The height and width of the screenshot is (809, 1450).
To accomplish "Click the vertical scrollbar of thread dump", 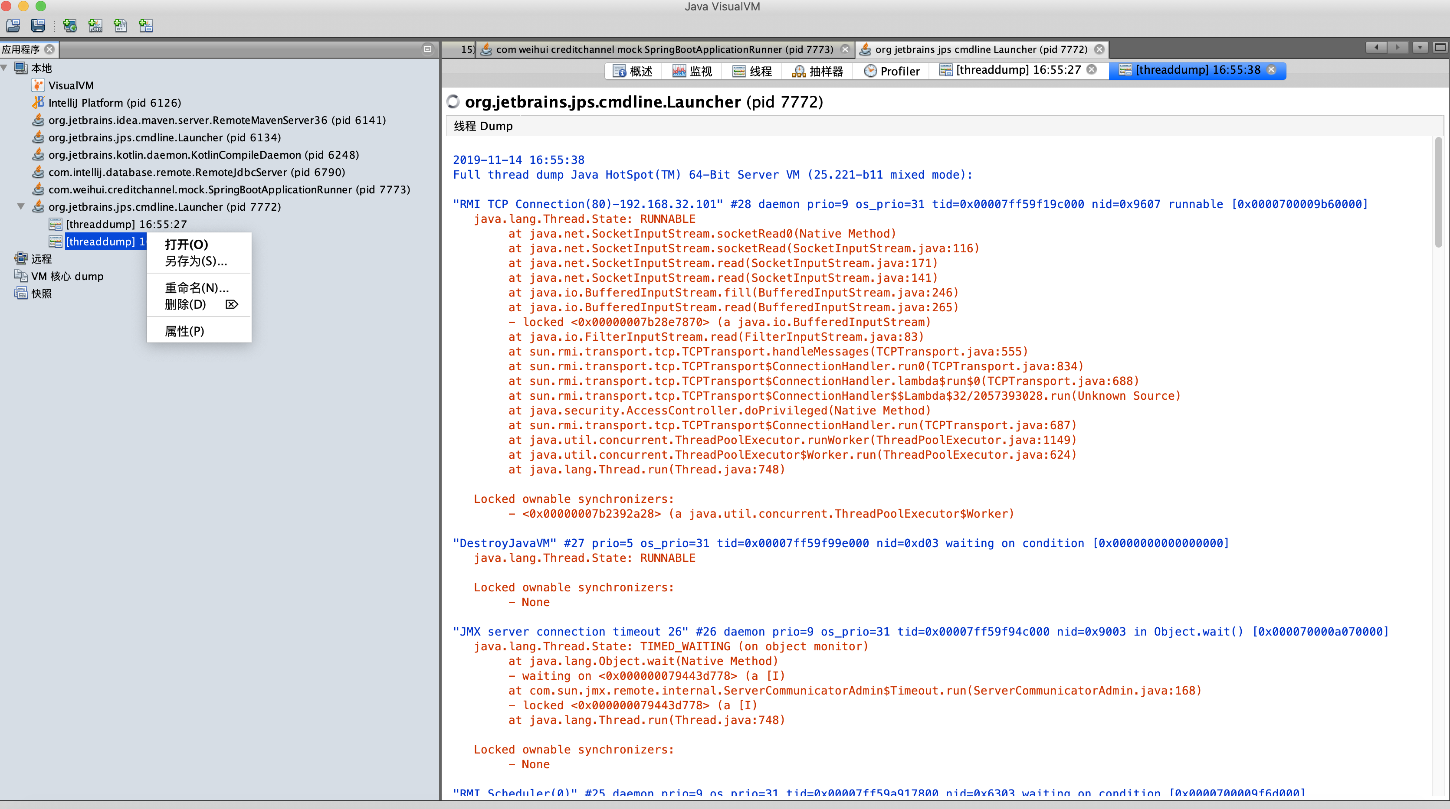I will [1438, 191].
